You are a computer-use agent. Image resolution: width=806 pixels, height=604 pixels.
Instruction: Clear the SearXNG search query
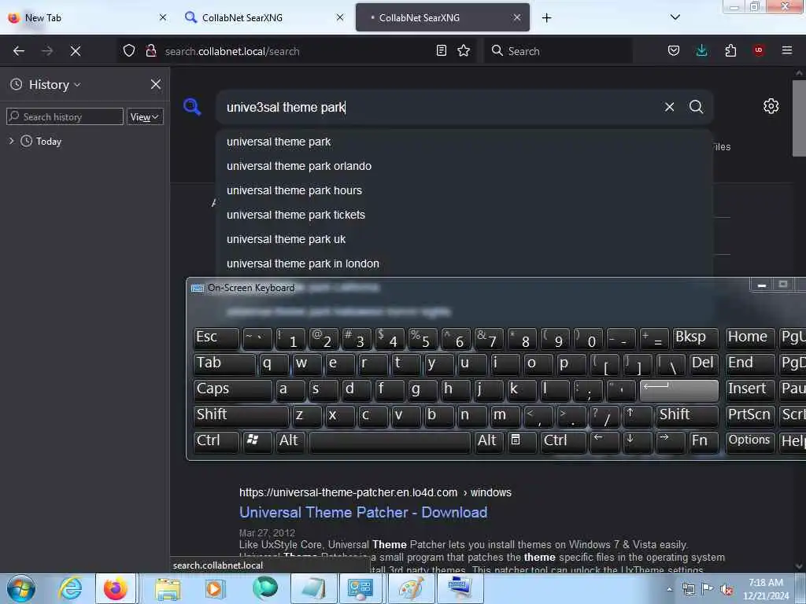pyautogui.click(x=669, y=107)
